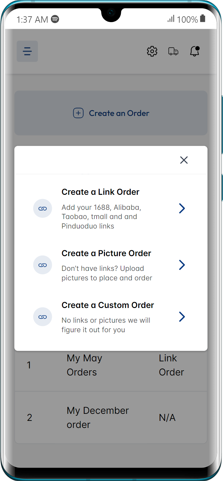Open the notifications bell
Screen dimensions: 223x481
pyautogui.click(x=194, y=51)
